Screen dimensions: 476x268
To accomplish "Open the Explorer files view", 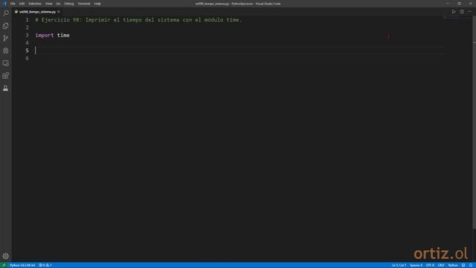I will [5, 26].
